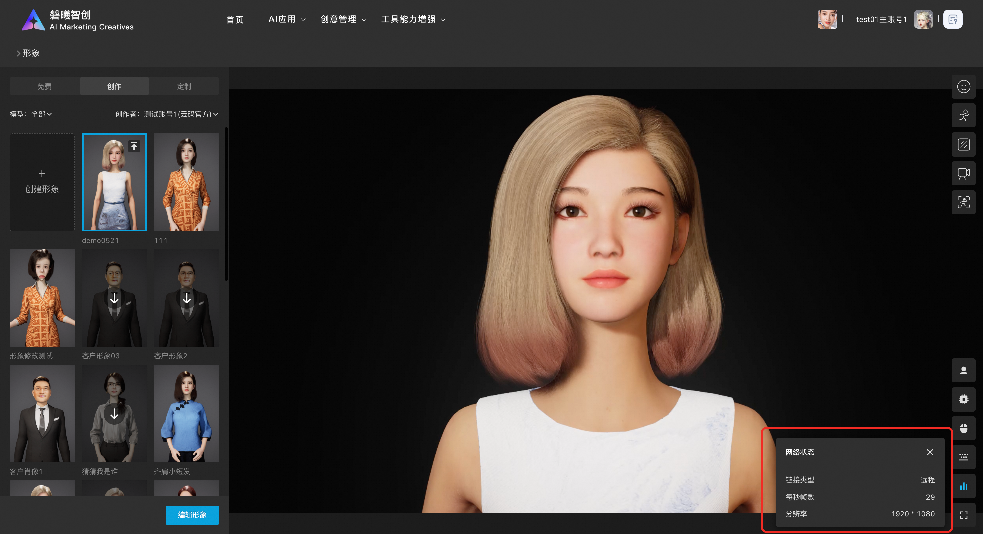Screen dimensions: 983x534
Task: Click the pin-to-top icon on demo0521
Action: pos(134,146)
